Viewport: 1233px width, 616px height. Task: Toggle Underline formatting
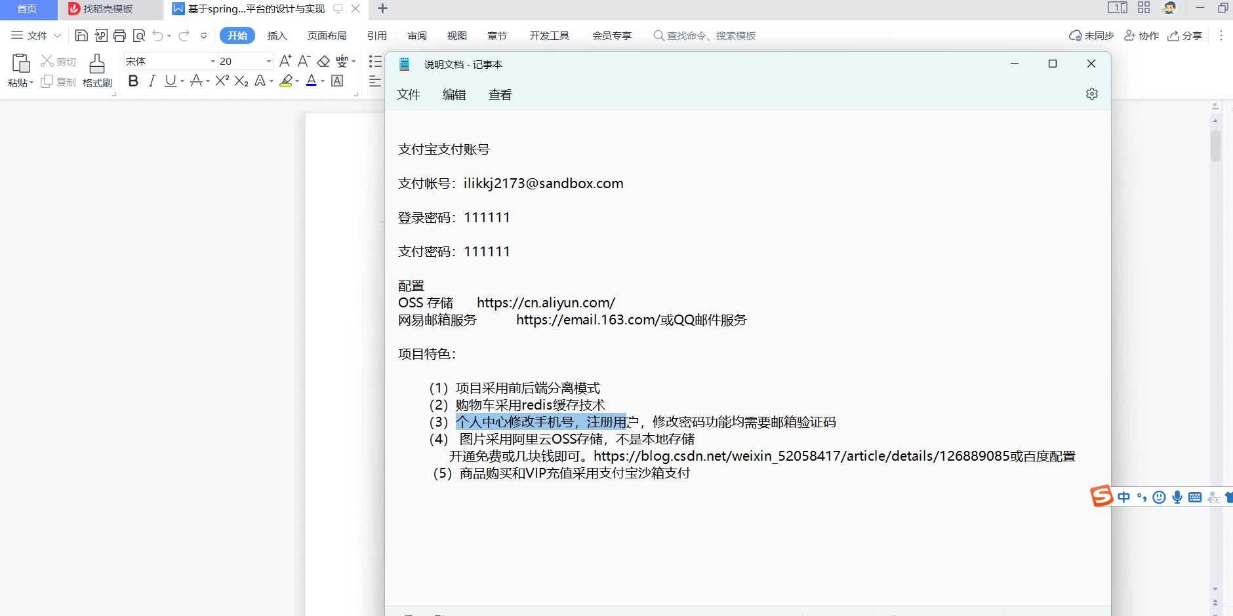(x=171, y=81)
